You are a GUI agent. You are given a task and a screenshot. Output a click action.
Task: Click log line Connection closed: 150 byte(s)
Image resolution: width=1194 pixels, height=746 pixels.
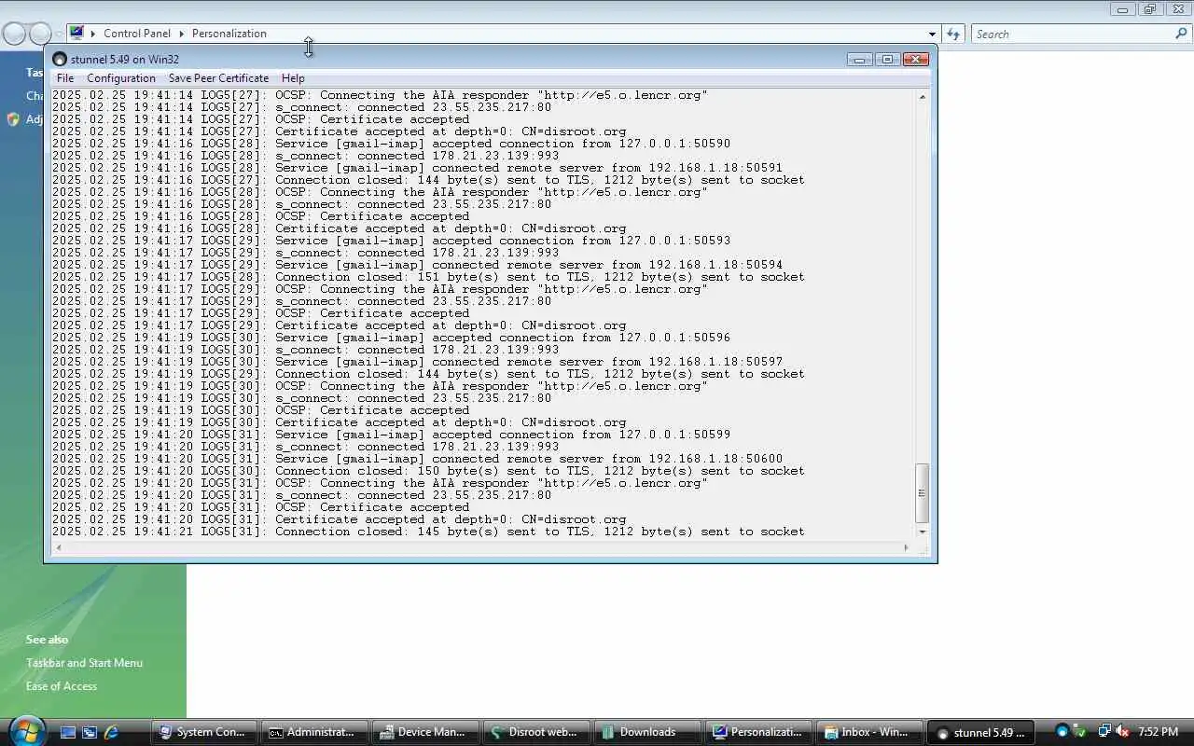coord(428,471)
